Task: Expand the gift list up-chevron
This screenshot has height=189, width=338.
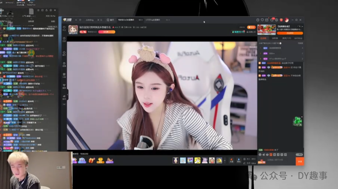Action: [x=224, y=161]
